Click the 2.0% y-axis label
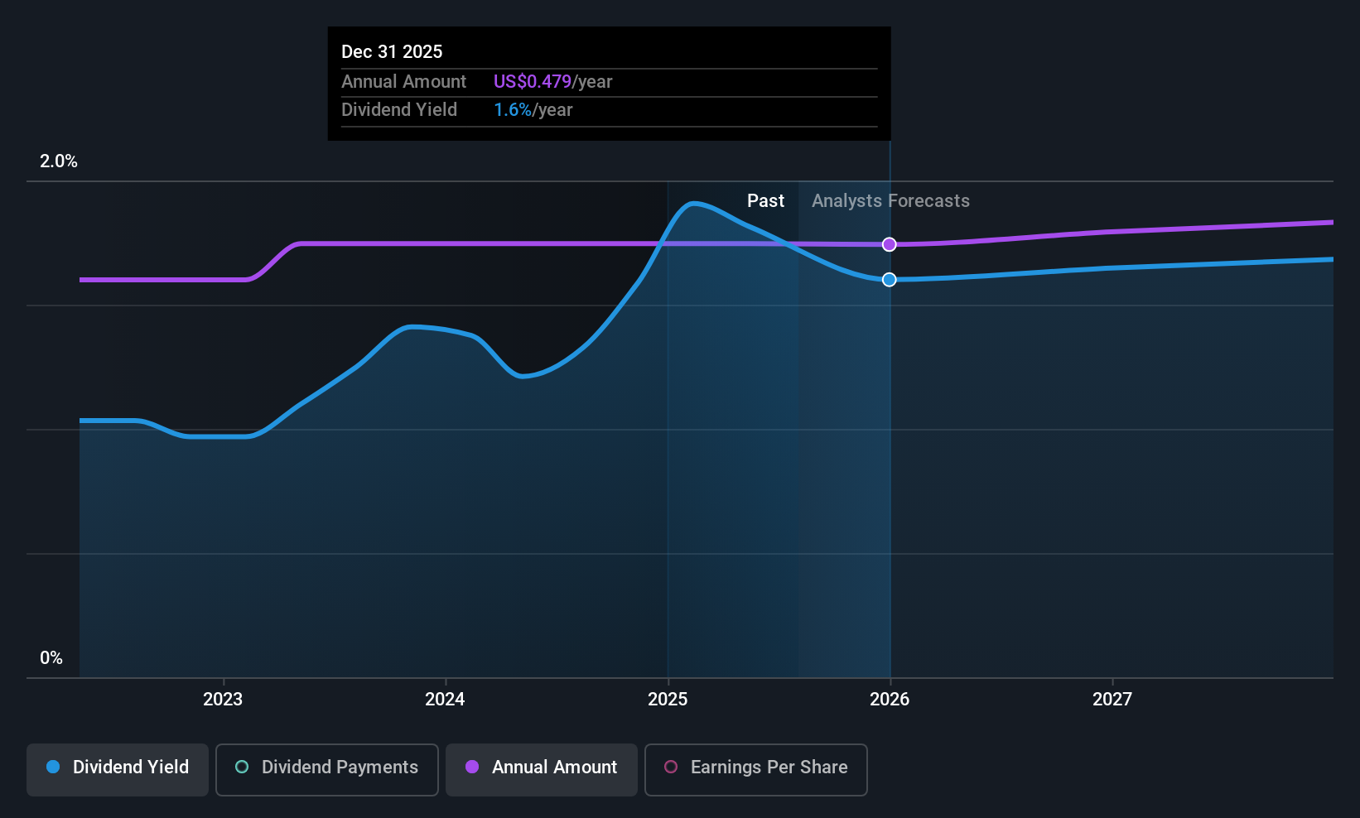This screenshot has height=818, width=1360. pyautogui.click(x=59, y=161)
